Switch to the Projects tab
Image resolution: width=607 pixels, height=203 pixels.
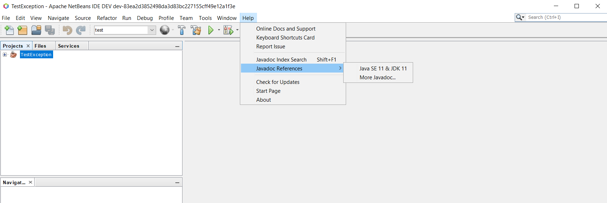point(13,46)
